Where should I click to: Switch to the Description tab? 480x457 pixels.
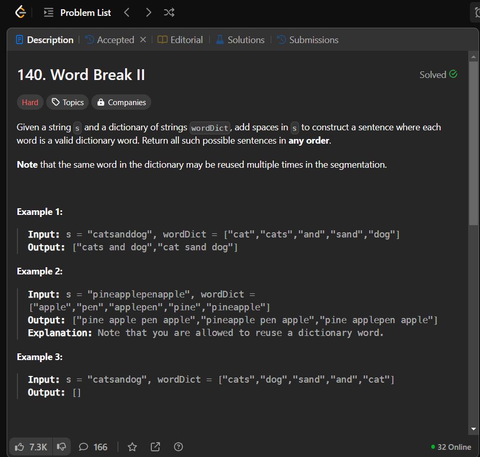click(x=45, y=40)
